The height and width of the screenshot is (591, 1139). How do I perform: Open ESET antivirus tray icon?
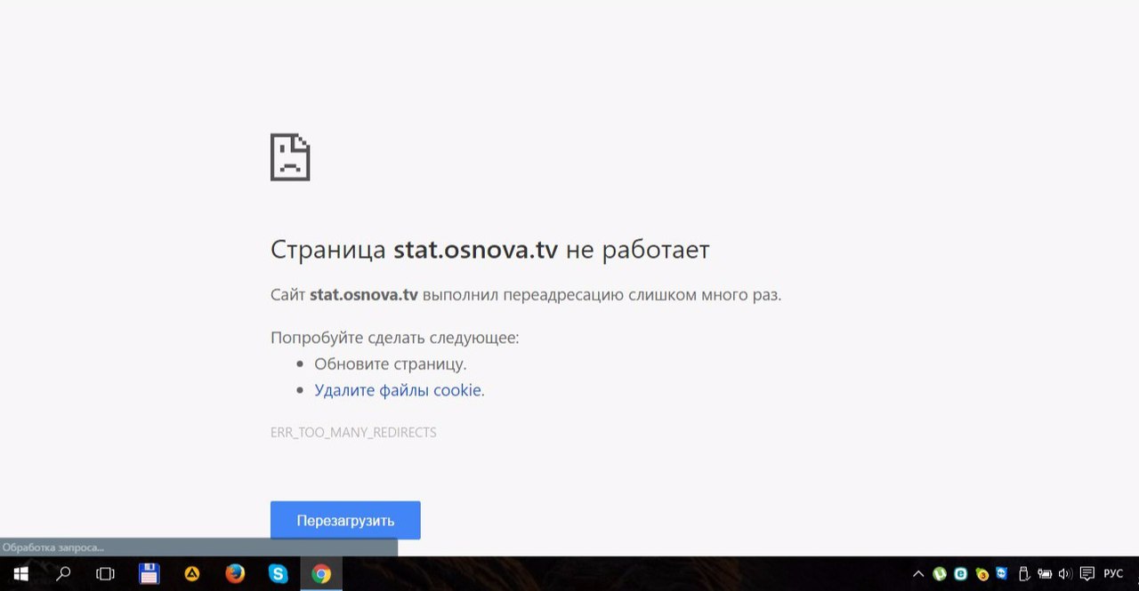(x=961, y=574)
